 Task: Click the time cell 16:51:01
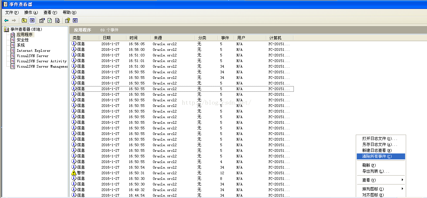[x=137, y=61]
